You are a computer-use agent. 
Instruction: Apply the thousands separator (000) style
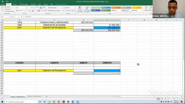[69, 11]
